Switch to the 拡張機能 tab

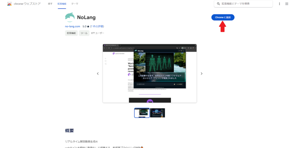point(62,4)
